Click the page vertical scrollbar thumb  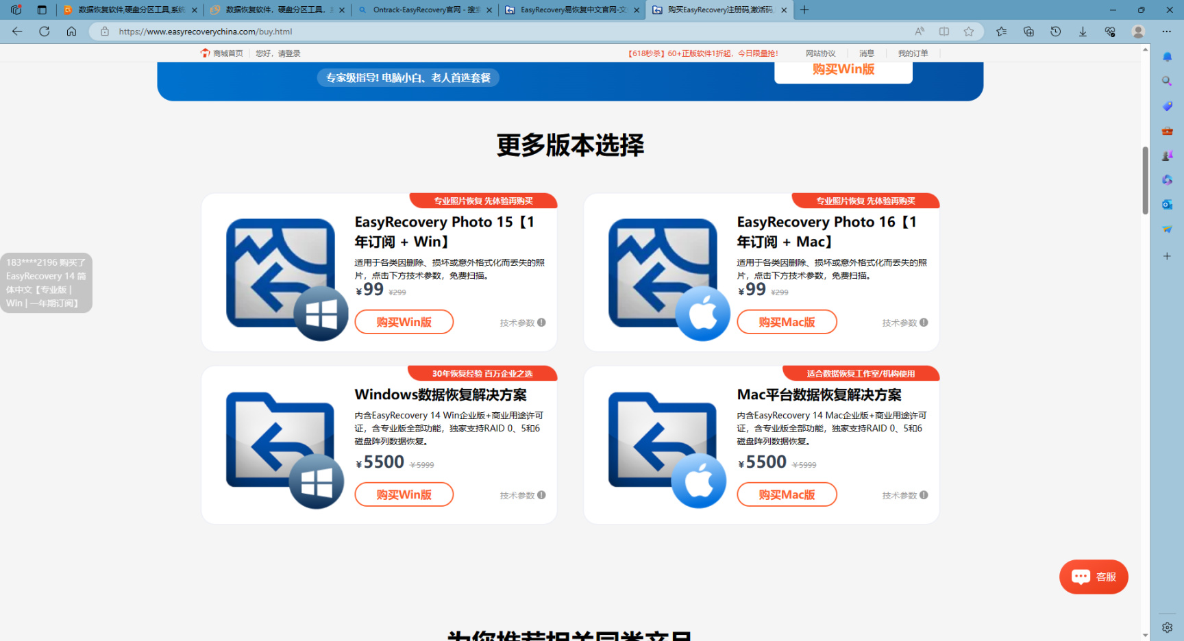tap(1145, 180)
